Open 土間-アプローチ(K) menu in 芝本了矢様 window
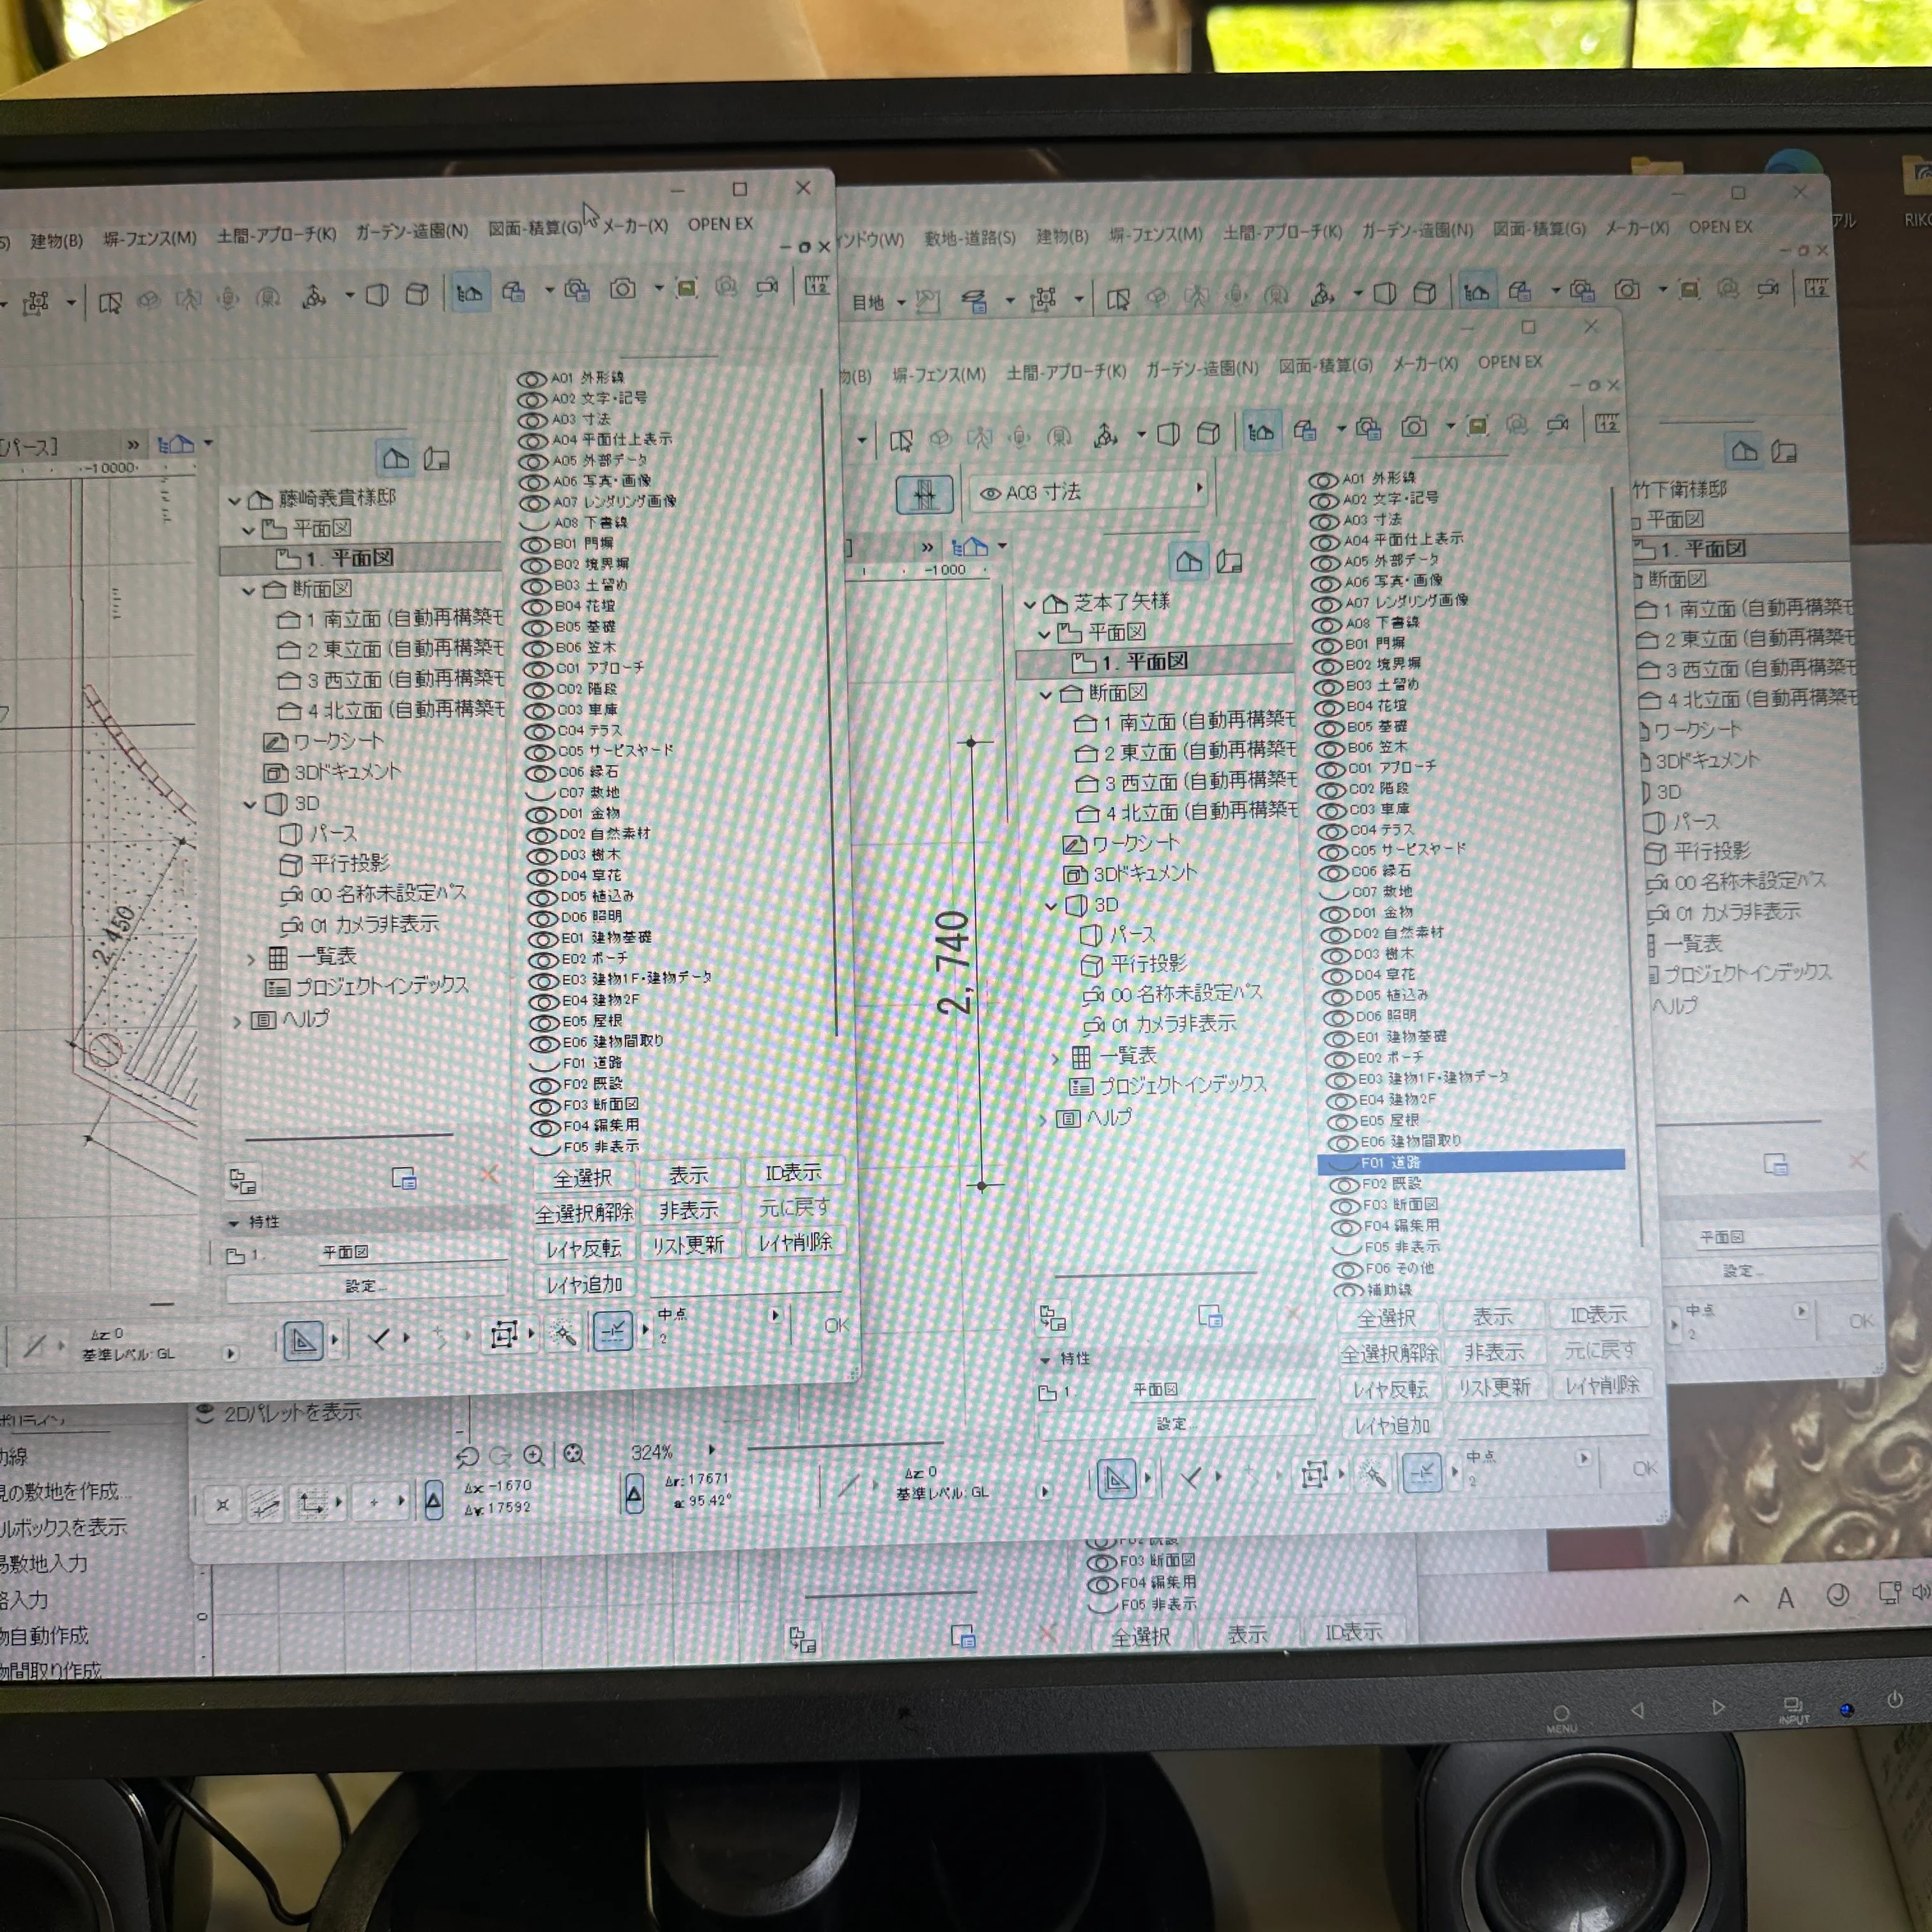Image resolution: width=1932 pixels, height=1932 pixels. coord(1066,372)
